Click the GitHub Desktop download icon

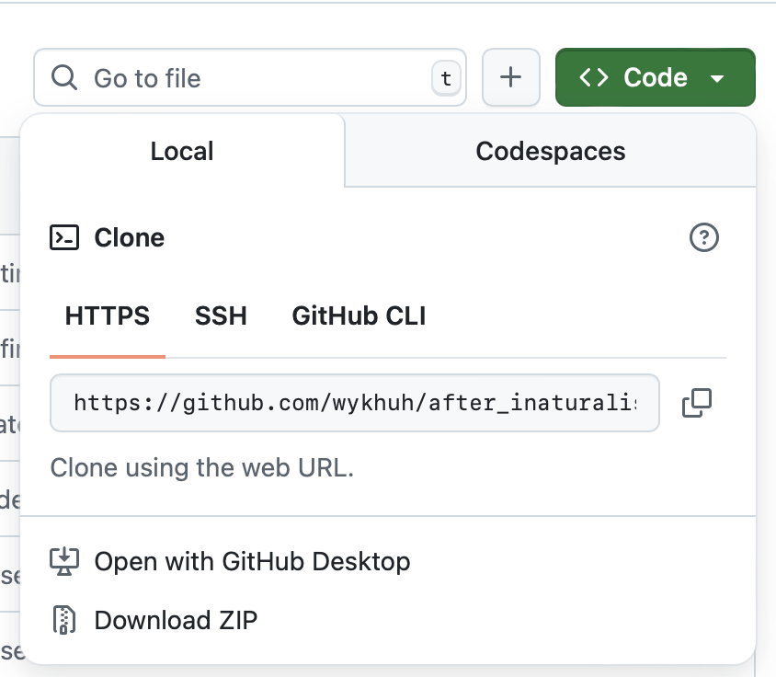64,561
